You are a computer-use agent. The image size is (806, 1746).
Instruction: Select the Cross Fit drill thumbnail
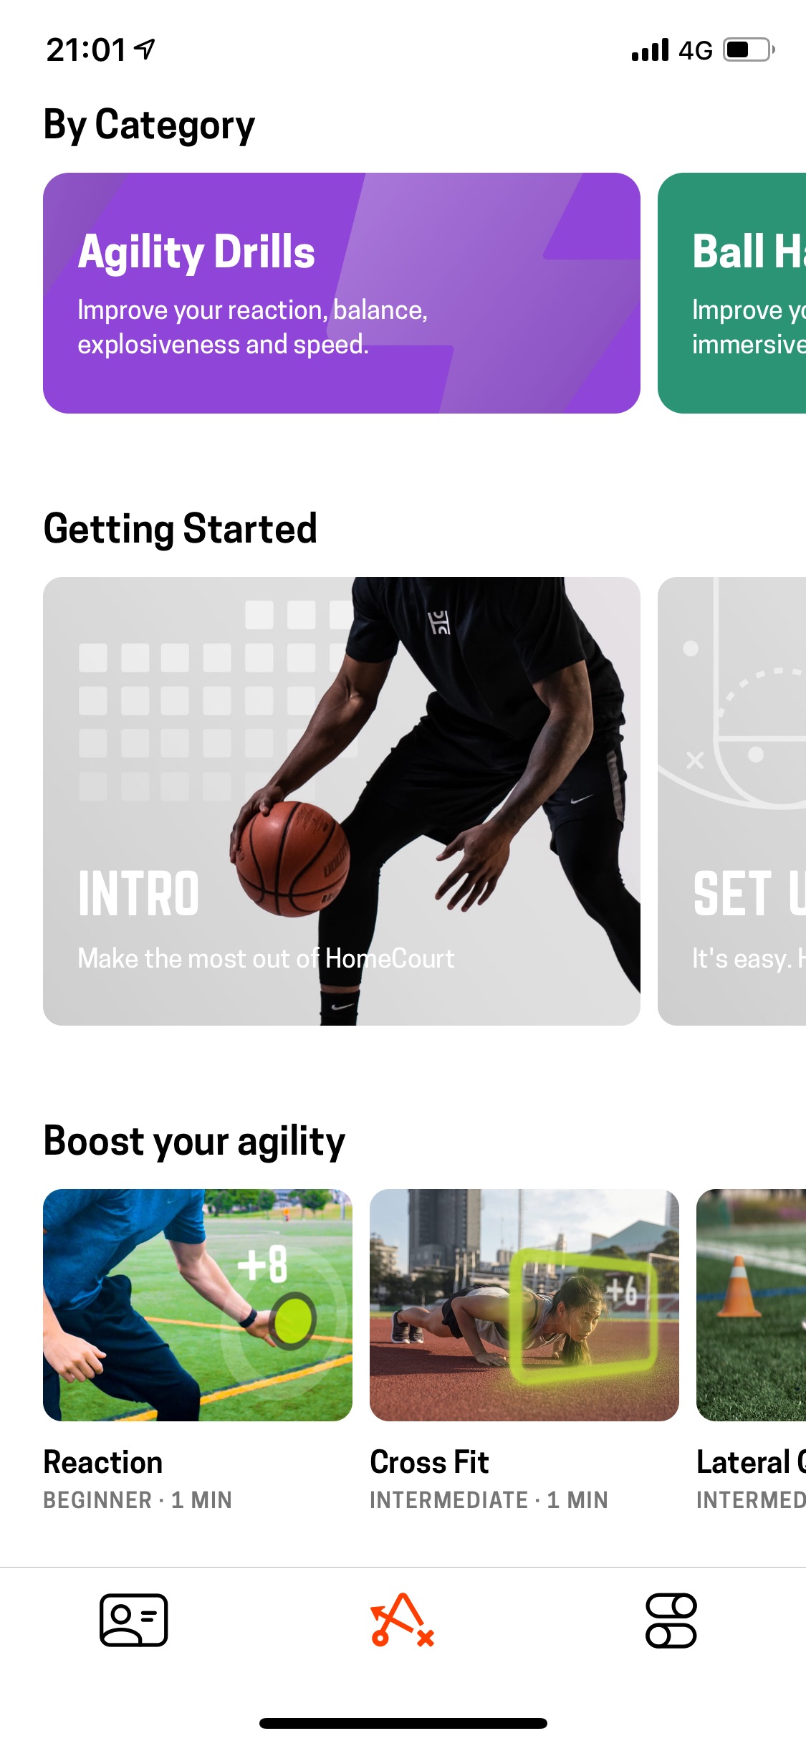point(524,1304)
